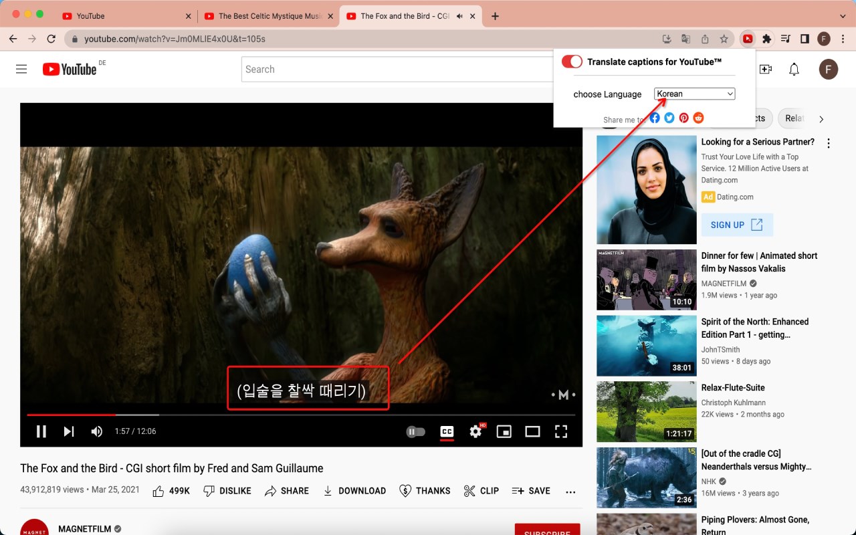Click the CLIP button
The width and height of the screenshot is (856, 535).
click(481, 491)
